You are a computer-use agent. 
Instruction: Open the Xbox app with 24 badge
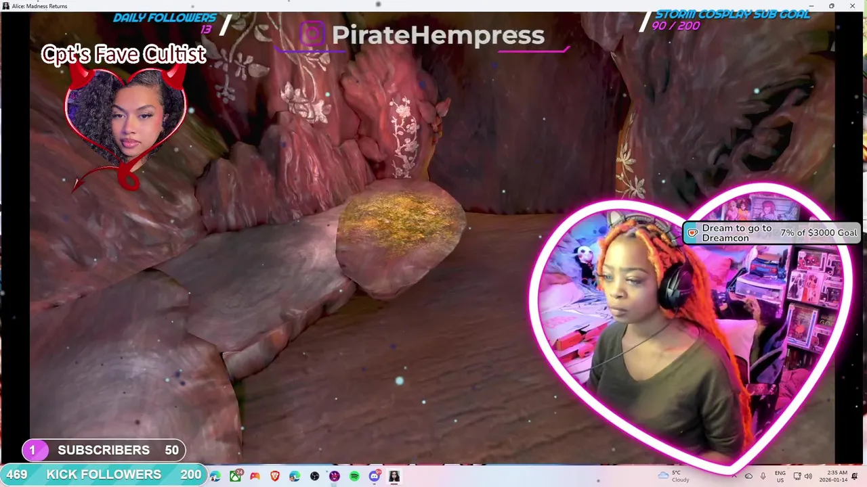click(236, 476)
